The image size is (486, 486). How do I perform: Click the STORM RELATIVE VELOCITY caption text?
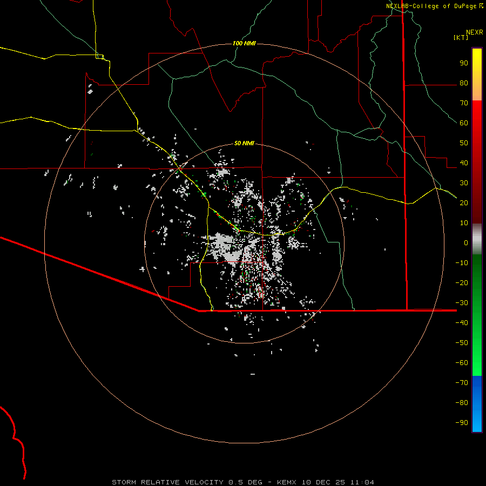point(167,482)
